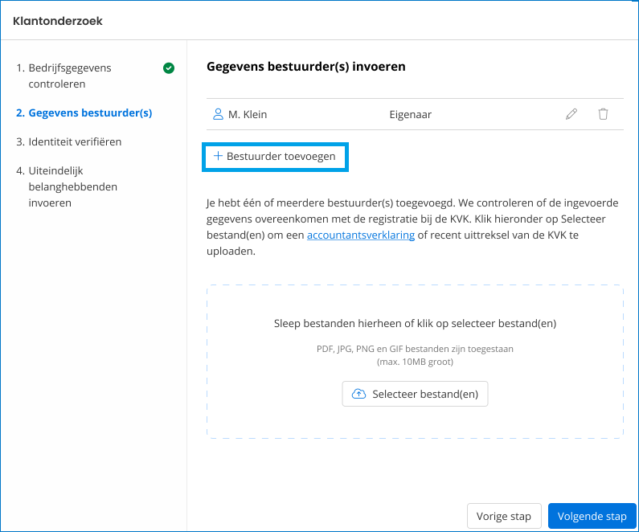
Task: Click the 'Gegevens bestuurder(s) invoeren' heading
Action: click(x=305, y=67)
